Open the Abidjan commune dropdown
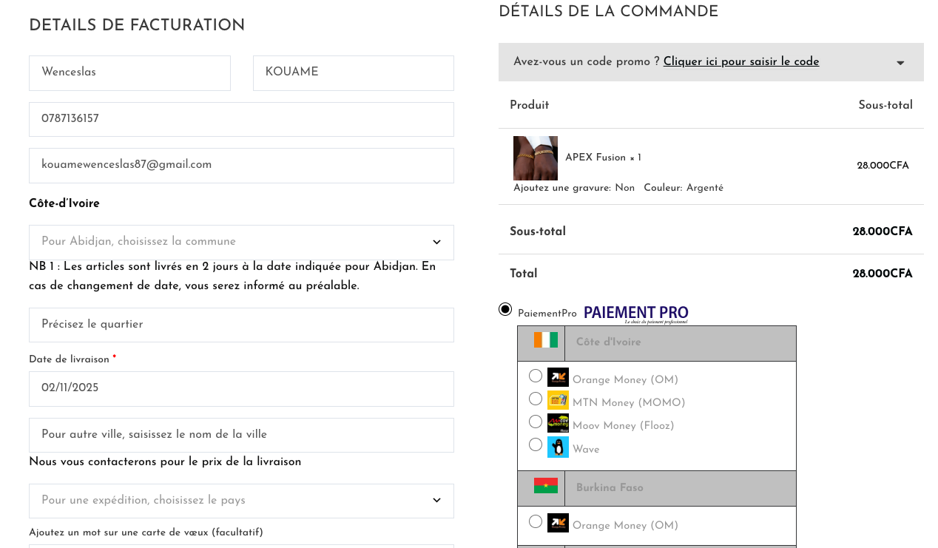This screenshot has height=548, width=938. [241, 243]
